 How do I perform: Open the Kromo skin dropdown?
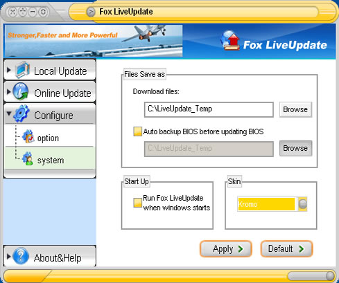tap(303, 204)
